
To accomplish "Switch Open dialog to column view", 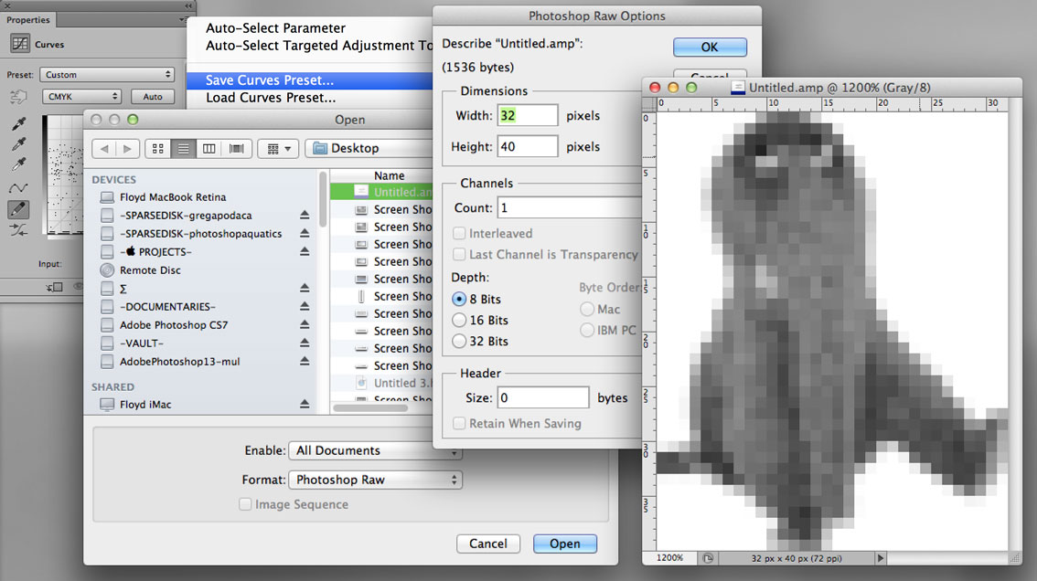I will tap(209, 148).
